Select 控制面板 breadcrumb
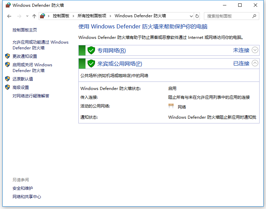The height and width of the screenshot is (209, 266). point(61,16)
